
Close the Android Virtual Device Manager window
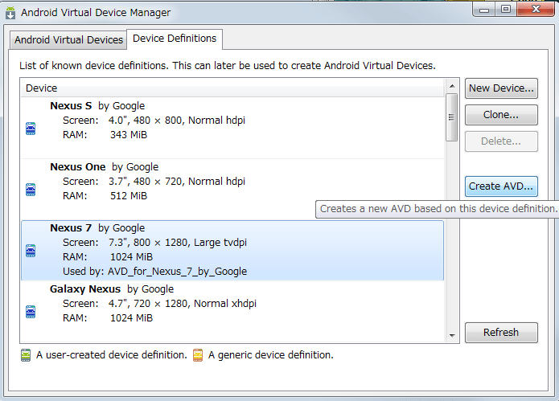536,10
